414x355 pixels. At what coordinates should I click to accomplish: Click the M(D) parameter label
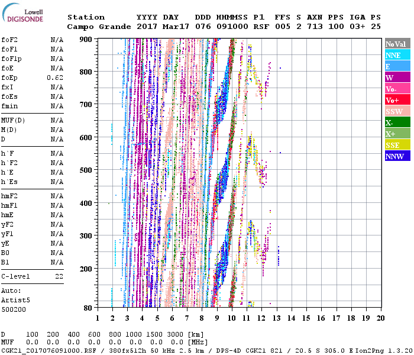(9, 130)
